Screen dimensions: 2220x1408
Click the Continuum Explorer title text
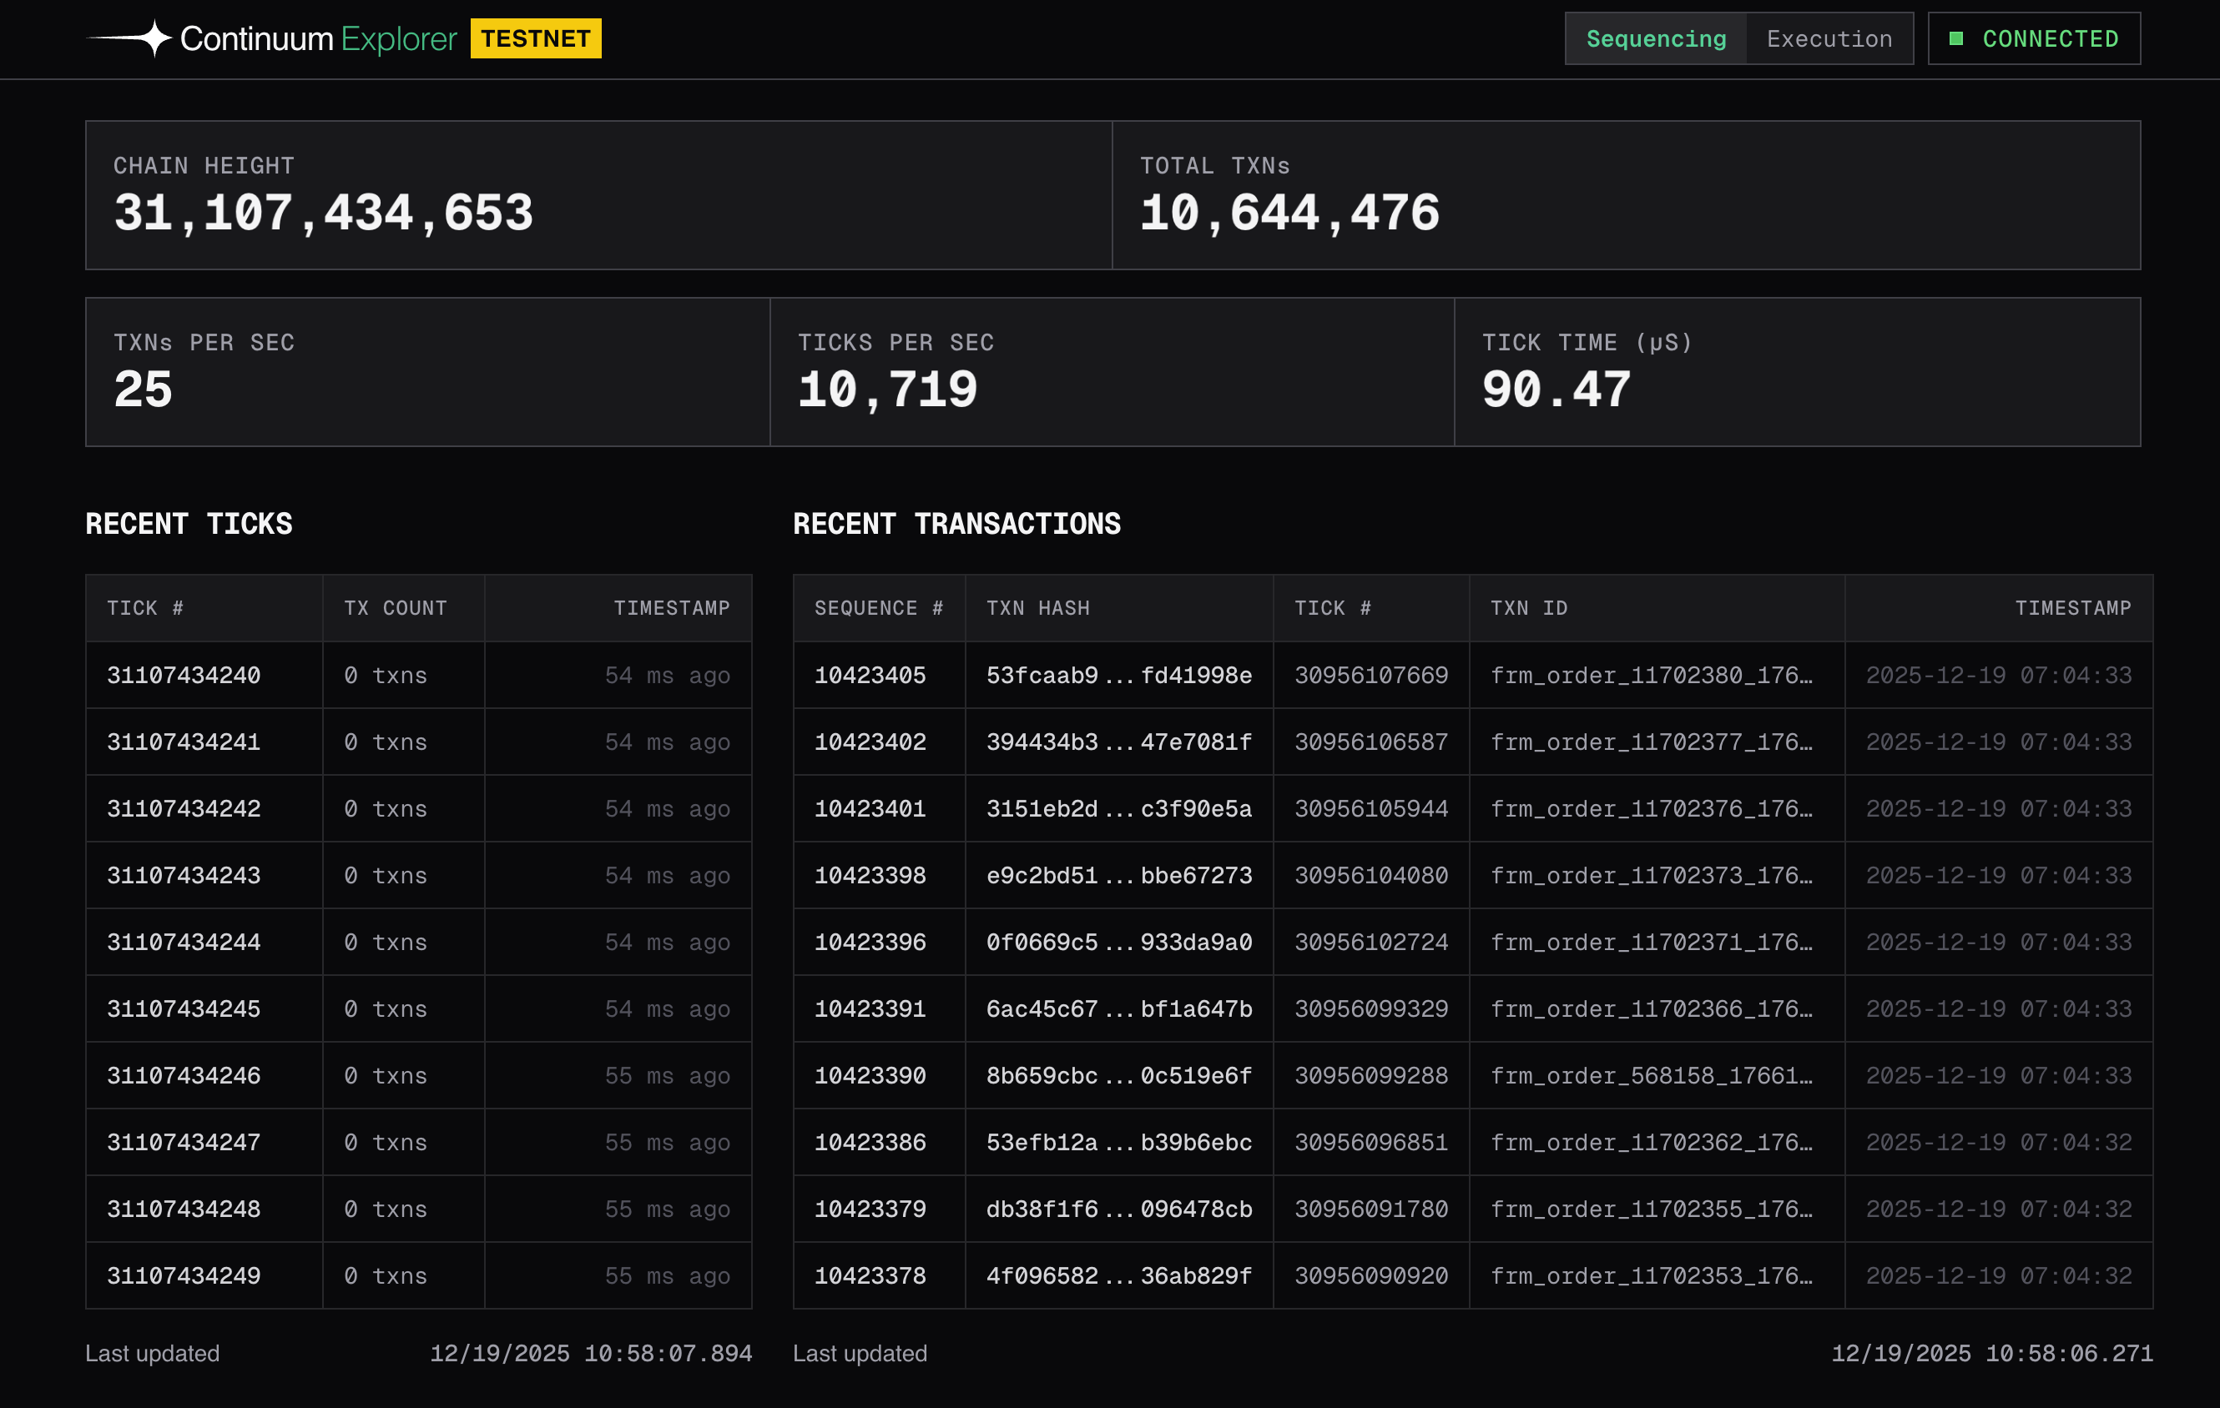(318, 38)
